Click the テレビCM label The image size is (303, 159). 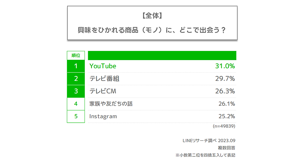tap(103, 91)
